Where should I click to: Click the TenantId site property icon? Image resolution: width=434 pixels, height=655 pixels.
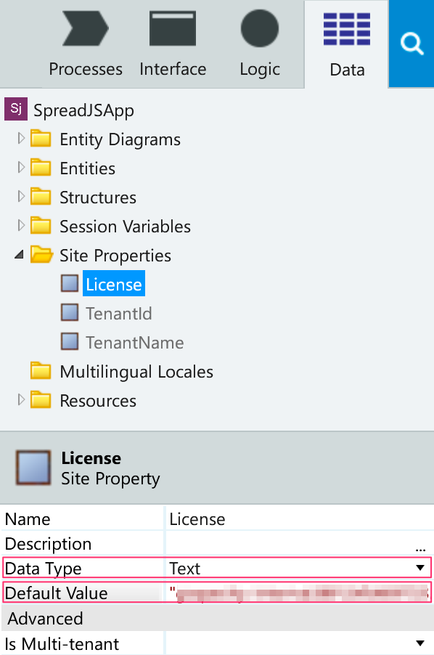(x=70, y=312)
